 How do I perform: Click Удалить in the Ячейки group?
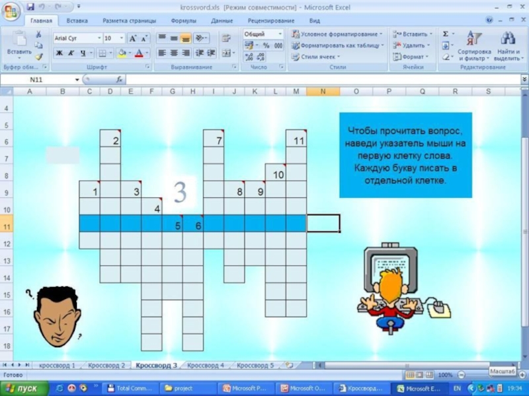[411, 46]
